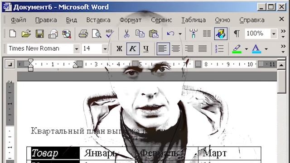Open the Справка menu
Screen dimensions: 290x163
(x=252, y=20)
